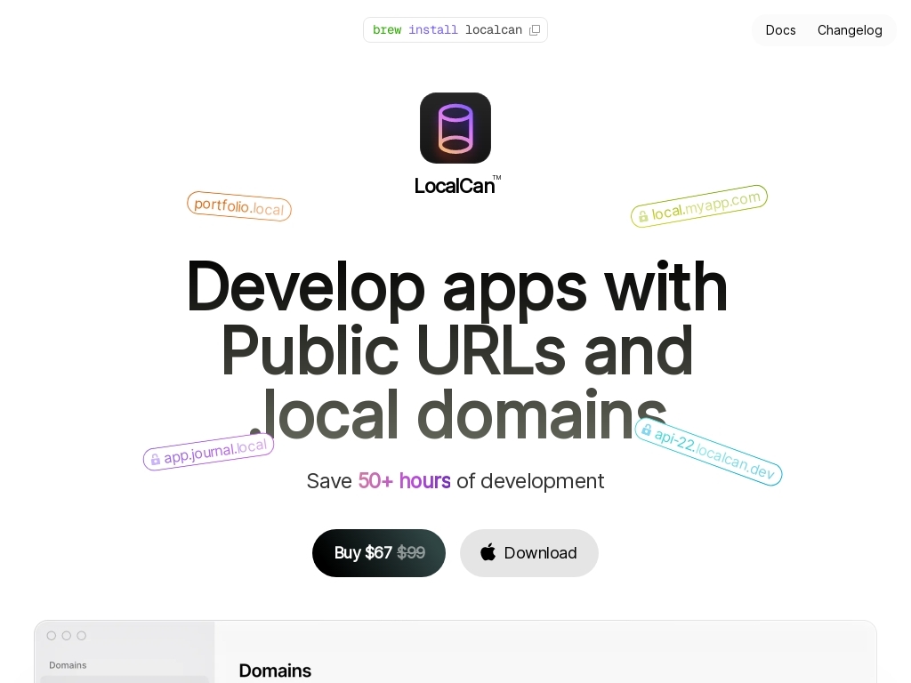Click the Domains sidebar label in preview
The width and height of the screenshot is (911, 683).
pyautogui.click(x=68, y=665)
